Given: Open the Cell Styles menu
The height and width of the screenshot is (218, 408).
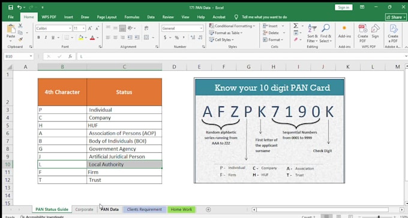Looking at the screenshot, I should 221,40.
